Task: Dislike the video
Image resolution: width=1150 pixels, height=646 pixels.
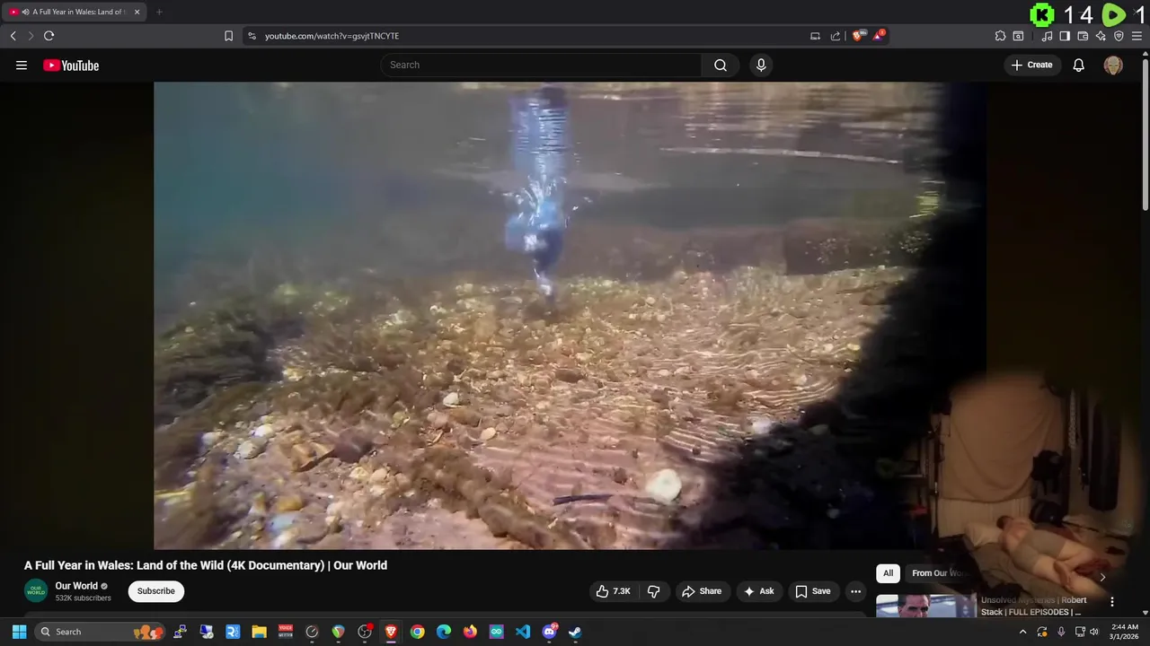Action: pos(654,591)
